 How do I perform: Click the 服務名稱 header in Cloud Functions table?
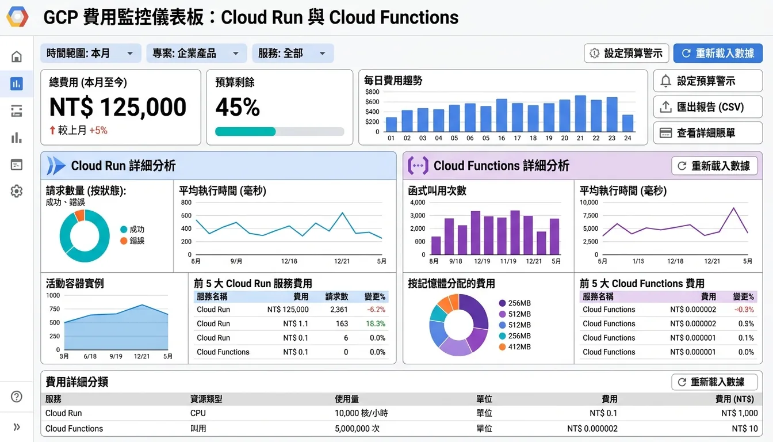pyautogui.click(x=598, y=297)
